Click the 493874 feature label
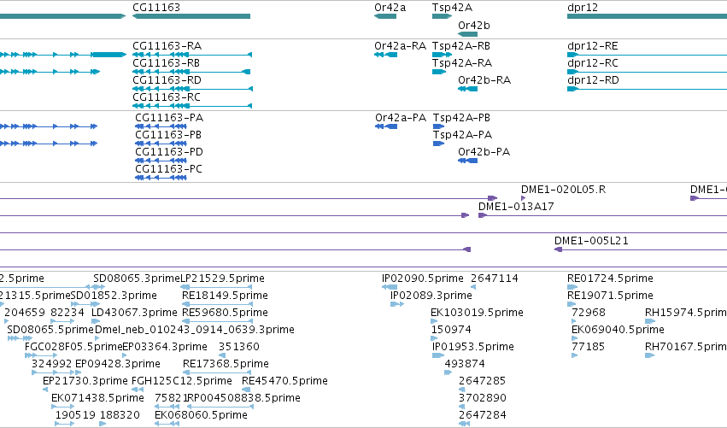Viewport: 727px width, 428px height. click(x=465, y=365)
